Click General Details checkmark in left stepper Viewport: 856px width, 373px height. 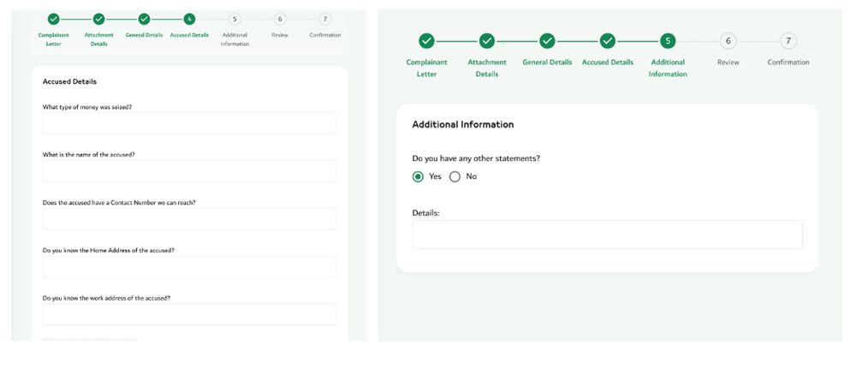pyautogui.click(x=144, y=19)
